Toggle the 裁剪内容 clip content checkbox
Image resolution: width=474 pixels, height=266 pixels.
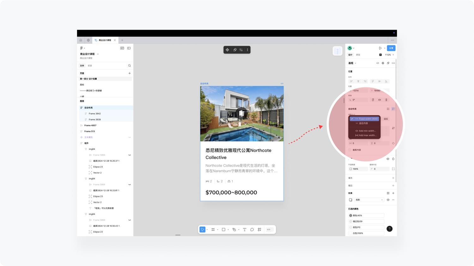click(x=350, y=150)
